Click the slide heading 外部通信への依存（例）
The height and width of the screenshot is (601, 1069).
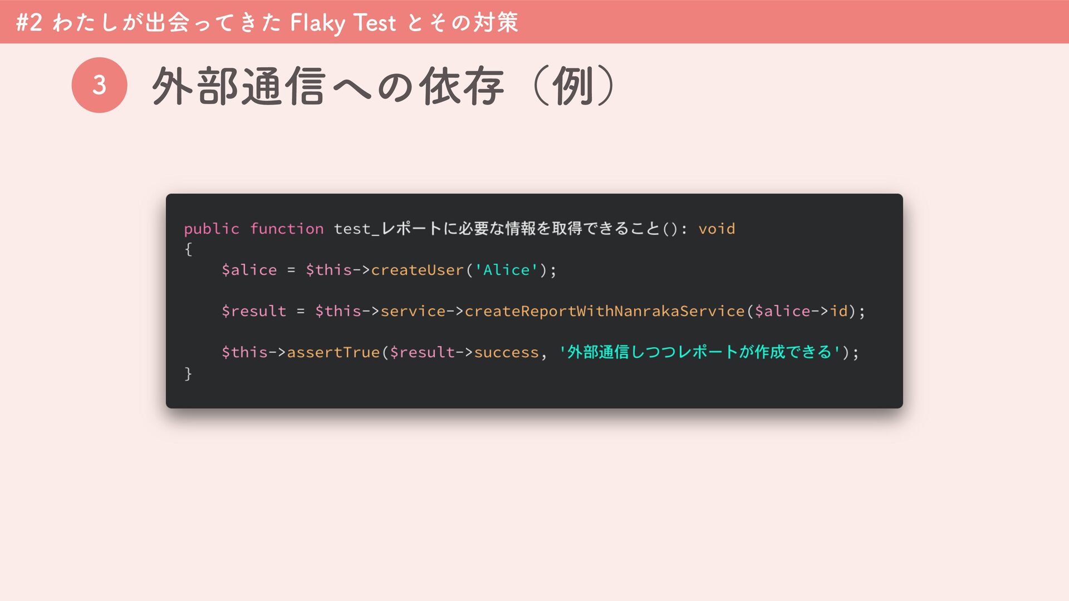point(383,86)
